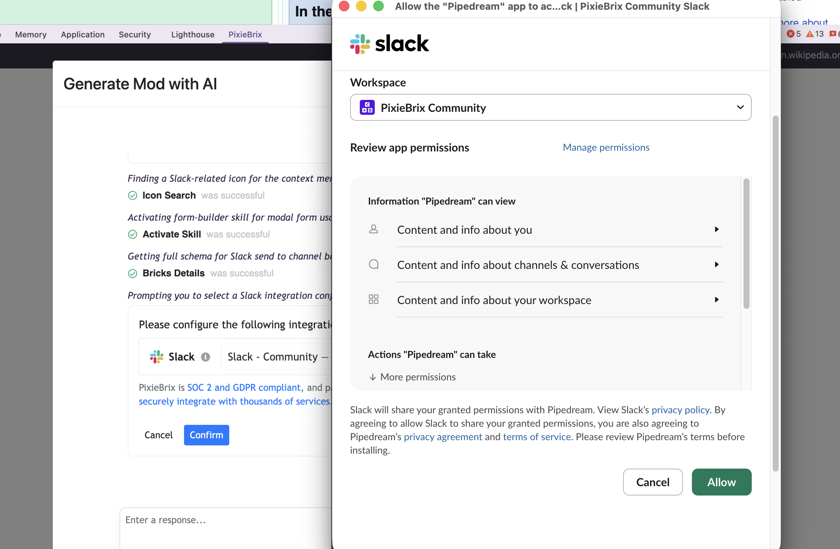Click the grid workspace icon

coord(373,300)
